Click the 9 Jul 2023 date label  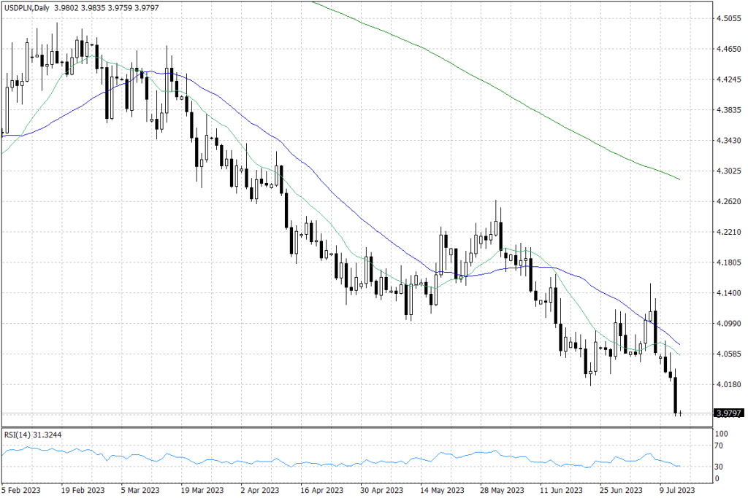(676, 491)
